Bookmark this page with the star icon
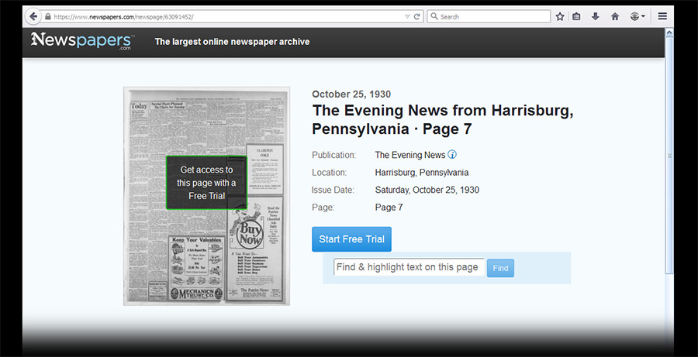This screenshot has width=698, height=357. (560, 16)
